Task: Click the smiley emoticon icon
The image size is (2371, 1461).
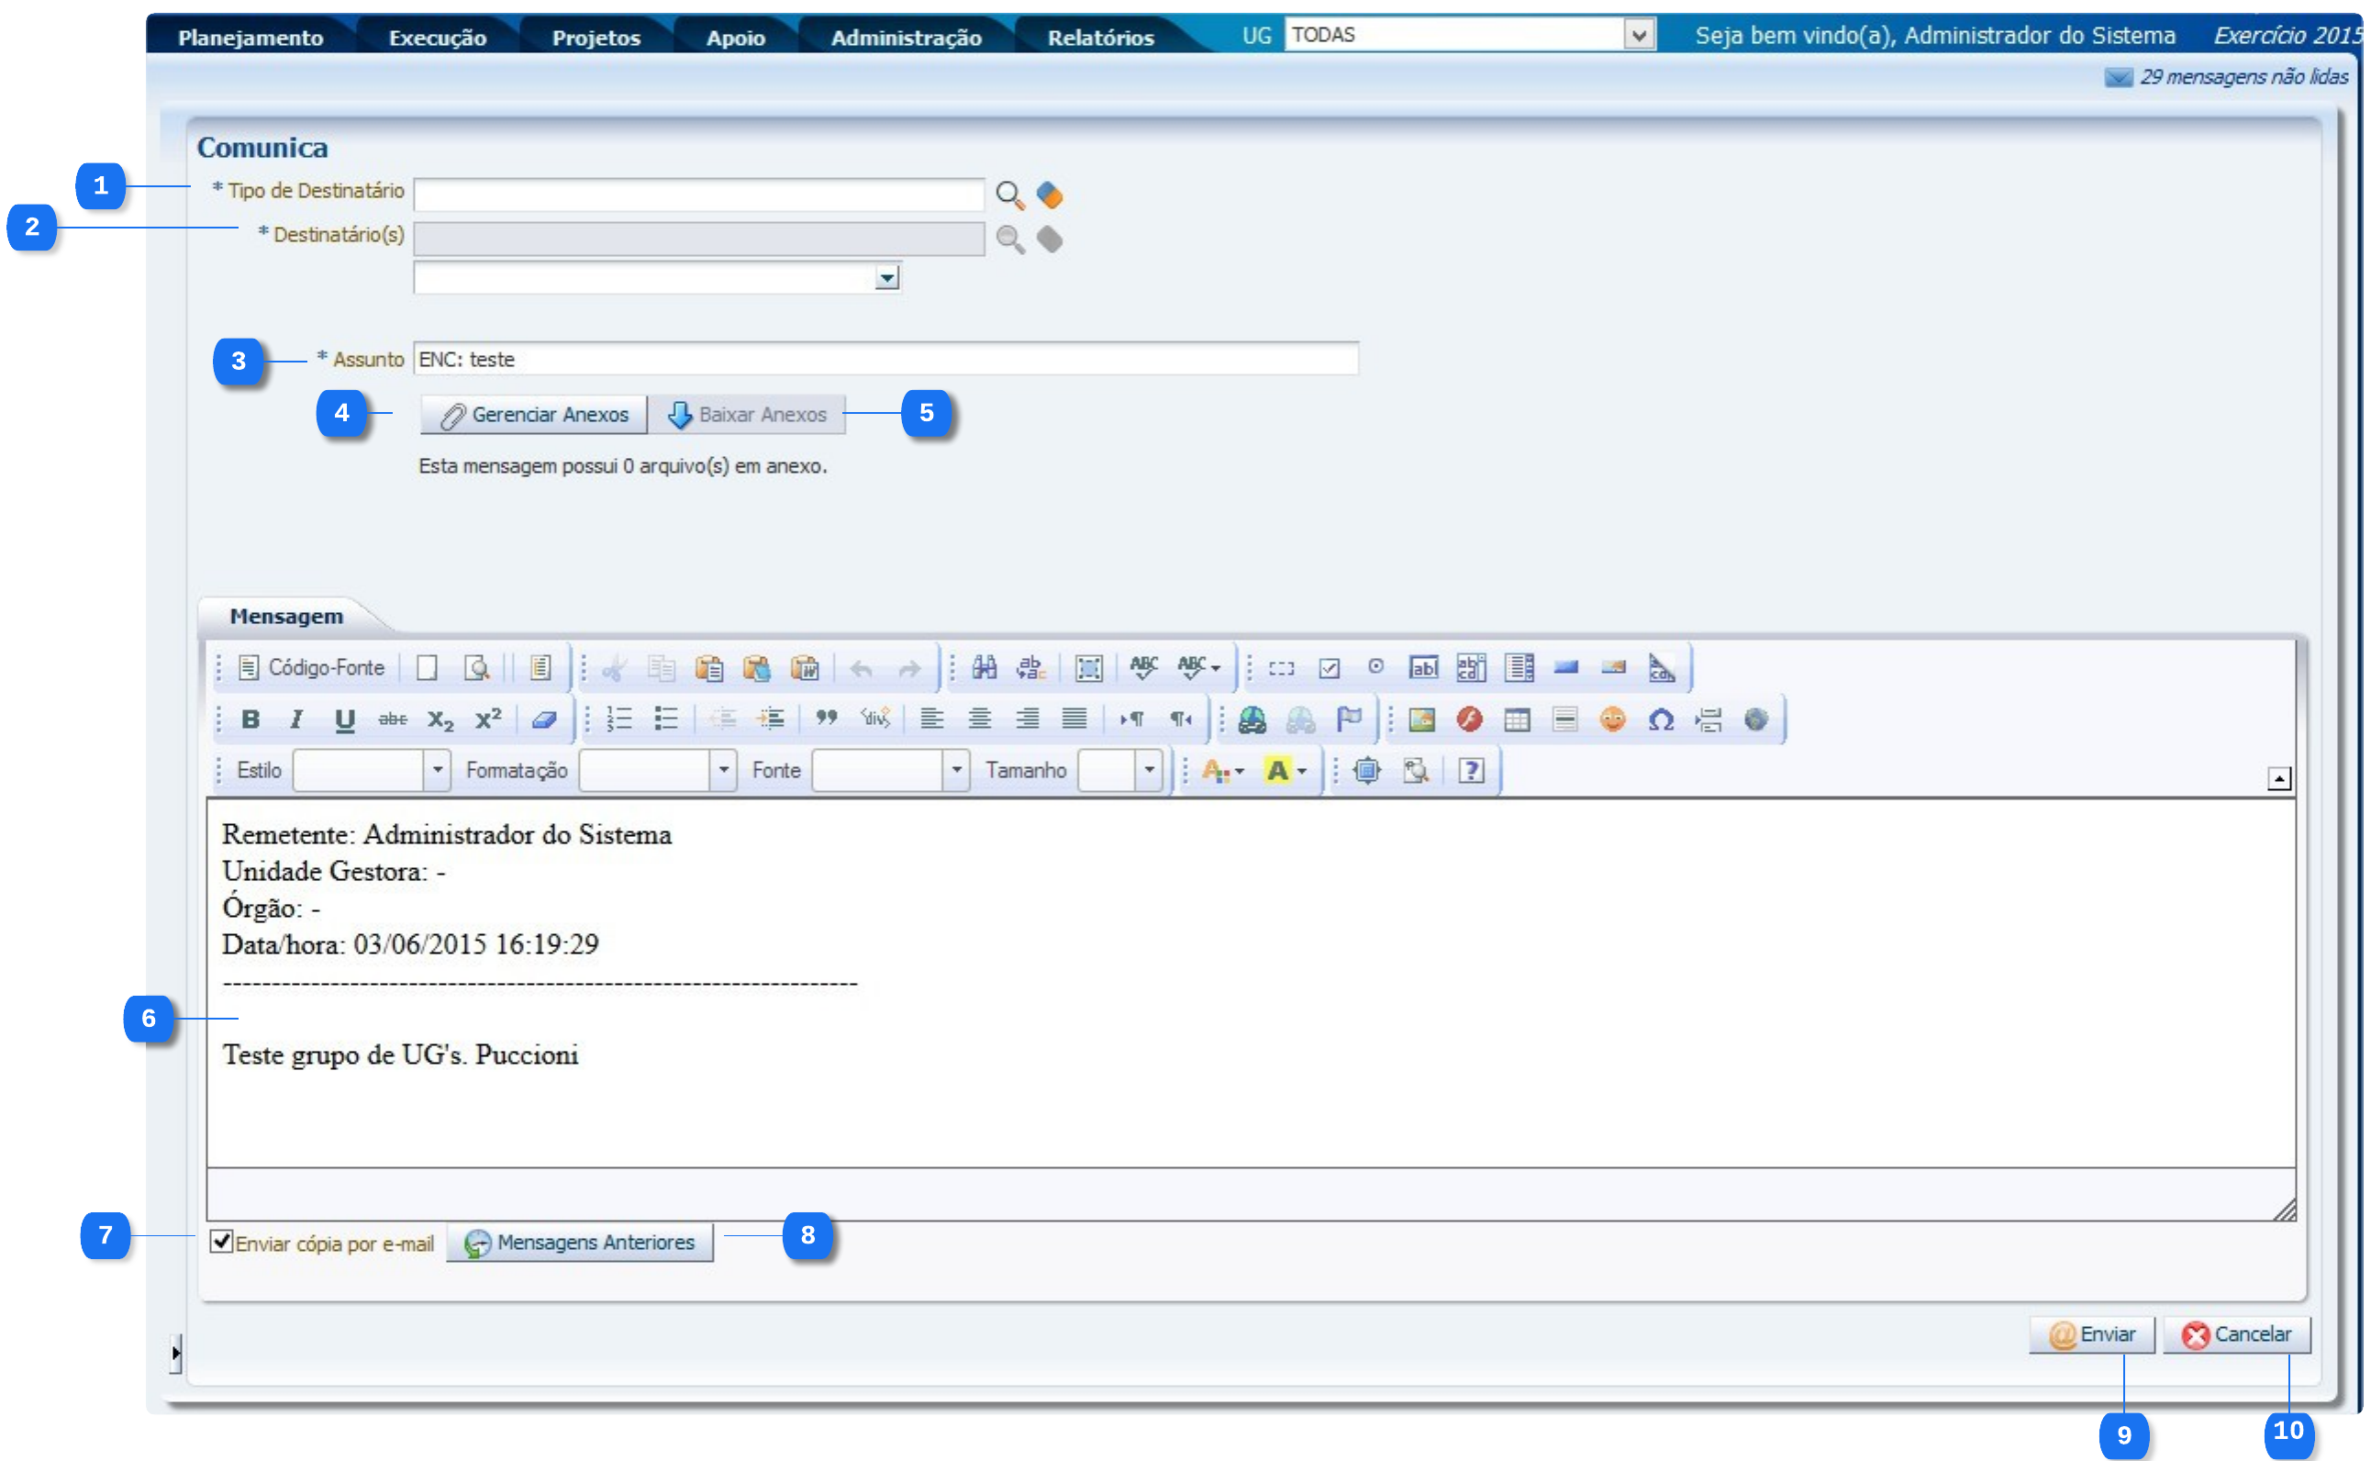Action: click(x=1611, y=719)
